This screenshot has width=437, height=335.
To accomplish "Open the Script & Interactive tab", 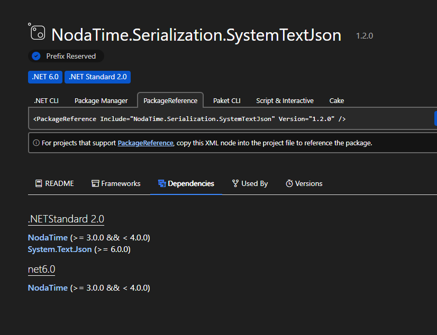I will [285, 100].
